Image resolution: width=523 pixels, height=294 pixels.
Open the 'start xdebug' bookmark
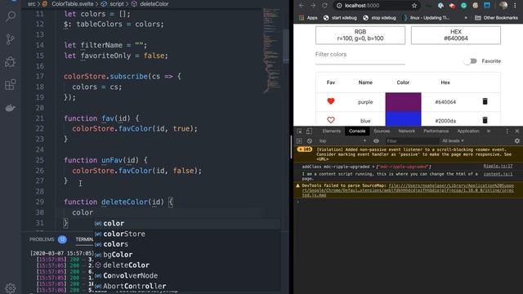[340, 18]
